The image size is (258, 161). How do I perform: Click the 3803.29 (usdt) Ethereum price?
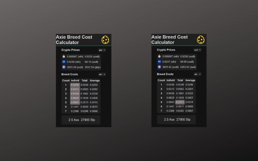[75, 67]
